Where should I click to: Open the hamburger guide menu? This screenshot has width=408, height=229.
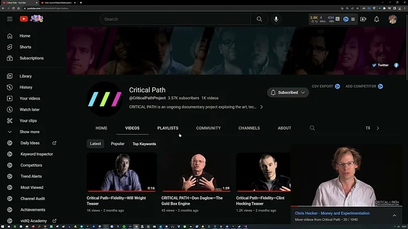coord(10,19)
